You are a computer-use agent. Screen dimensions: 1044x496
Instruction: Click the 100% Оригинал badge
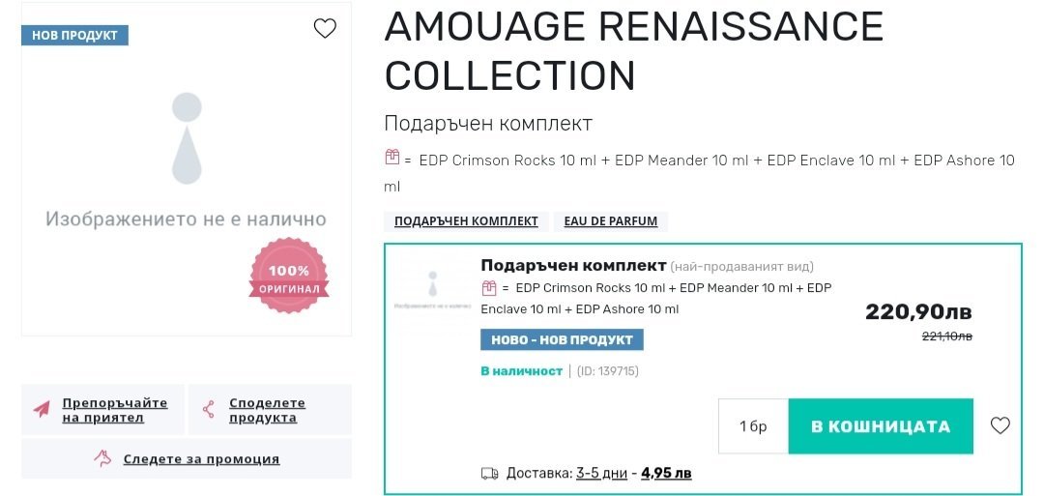(x=289, y=276)
